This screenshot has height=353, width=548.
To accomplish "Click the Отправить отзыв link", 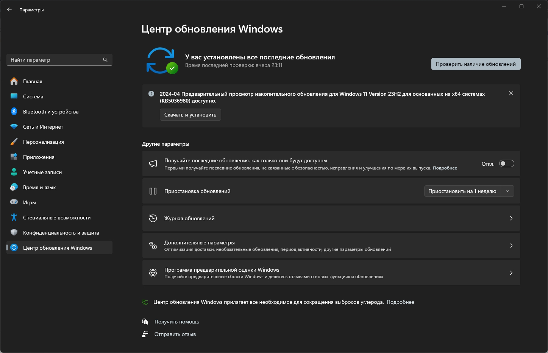I will click(175, 334).
